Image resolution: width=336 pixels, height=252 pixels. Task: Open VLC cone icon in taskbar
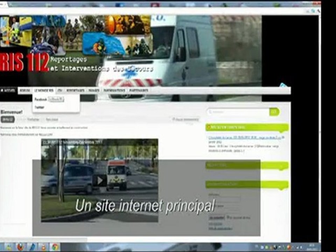point(43,247)
